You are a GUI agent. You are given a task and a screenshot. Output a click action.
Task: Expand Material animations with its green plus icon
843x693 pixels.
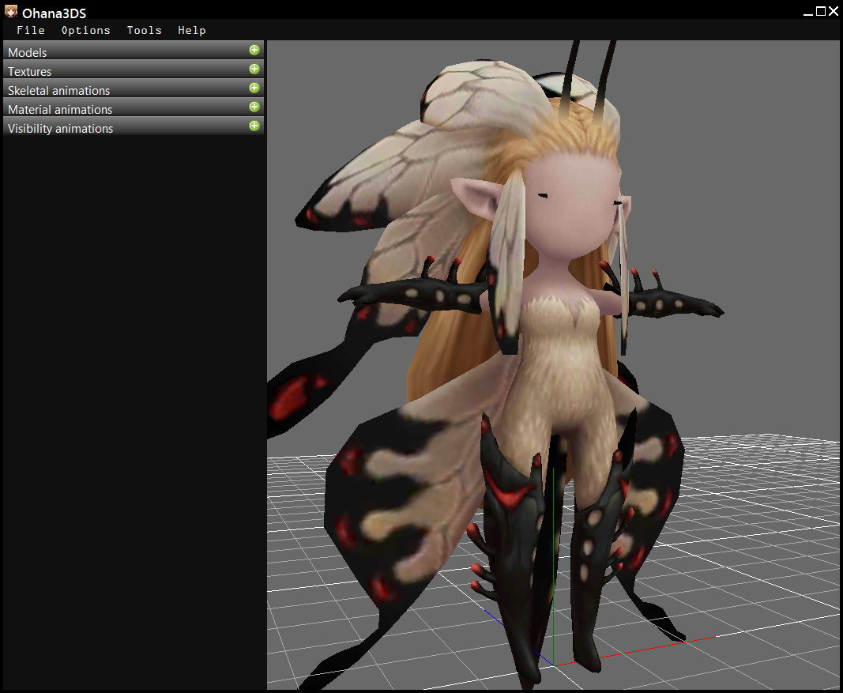(254, 107)
